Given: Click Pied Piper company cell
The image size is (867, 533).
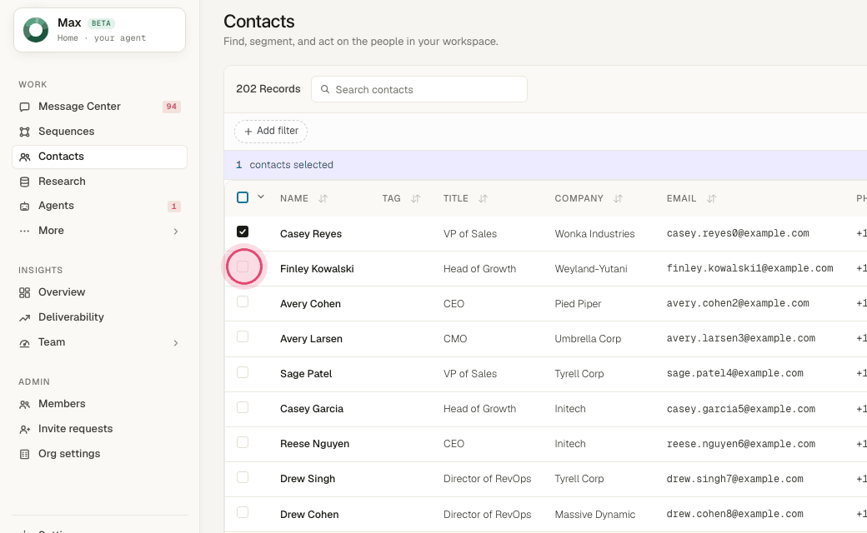Looking at the screenshot, I should tap(578, 304).
